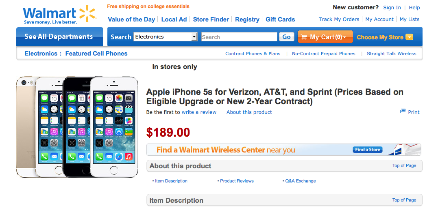Screen dimensions: 438x208
Task: Click the Walmart spark logo
Action: pyautogui.click(x=87, y=13)
